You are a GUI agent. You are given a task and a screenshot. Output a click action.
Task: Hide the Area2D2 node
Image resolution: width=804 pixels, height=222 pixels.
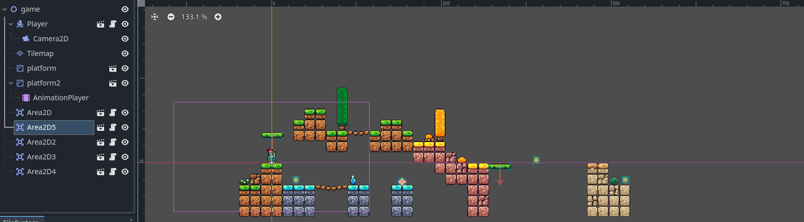click(x=125, y=142)
